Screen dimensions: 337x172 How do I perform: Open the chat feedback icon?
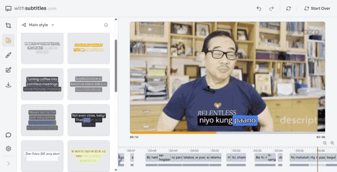8,135
